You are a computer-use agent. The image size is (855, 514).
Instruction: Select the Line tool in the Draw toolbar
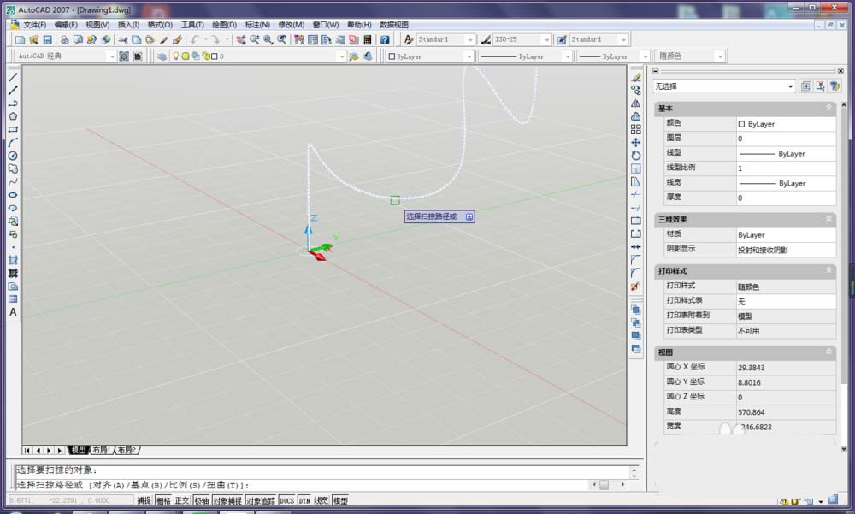(x=13, y=77)
